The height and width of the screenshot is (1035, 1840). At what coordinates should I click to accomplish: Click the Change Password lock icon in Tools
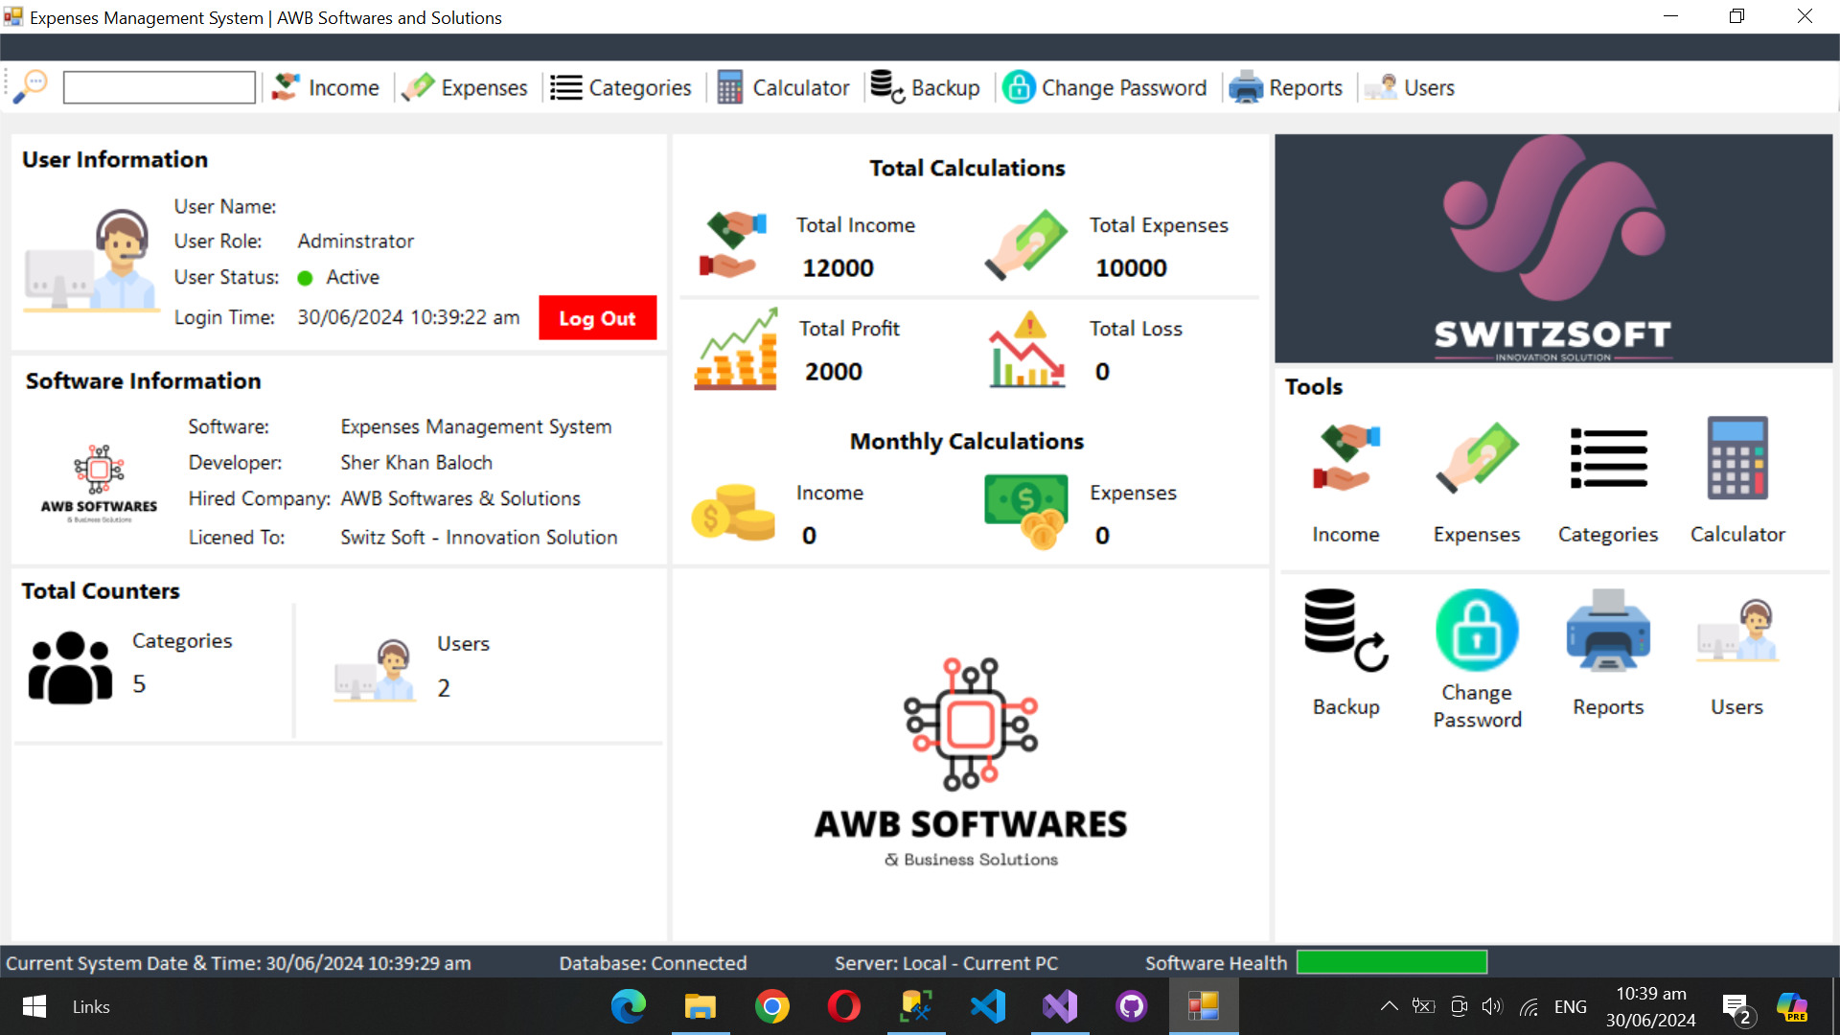[x=1477, y=630]
